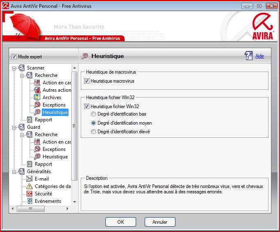The width and height of the screenshot is (280, 232).
Task: Click the E-mail envelope icon
Action: 29,179
